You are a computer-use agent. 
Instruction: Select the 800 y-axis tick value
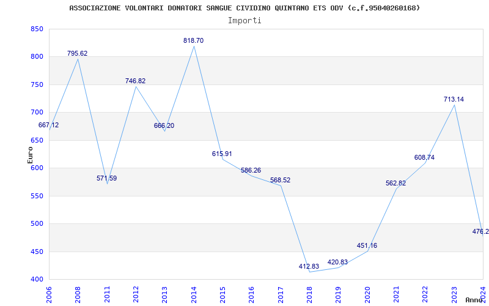[x=37, y=57]
